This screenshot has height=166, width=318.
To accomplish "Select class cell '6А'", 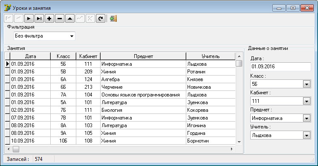I will coord(63,79).
